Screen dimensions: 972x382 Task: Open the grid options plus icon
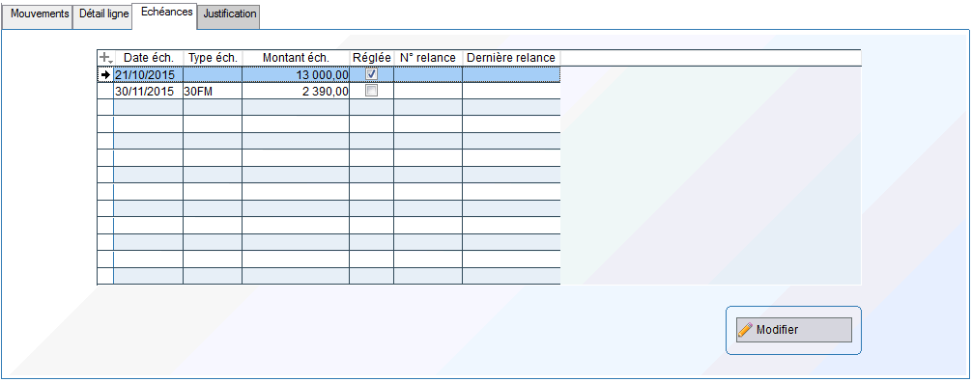pos(105,58)
